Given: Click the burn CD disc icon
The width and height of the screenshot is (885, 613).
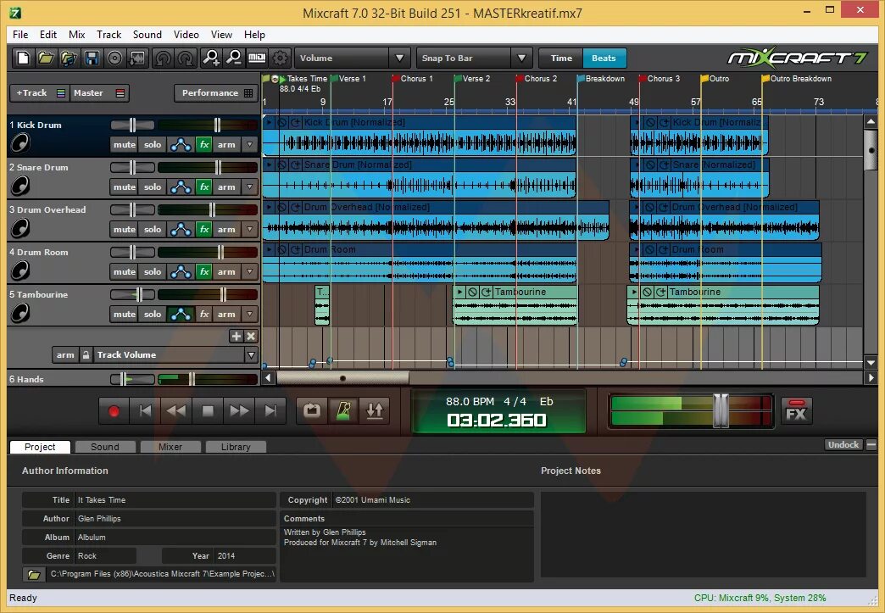Looking at the screenshot, I should 114,59.
